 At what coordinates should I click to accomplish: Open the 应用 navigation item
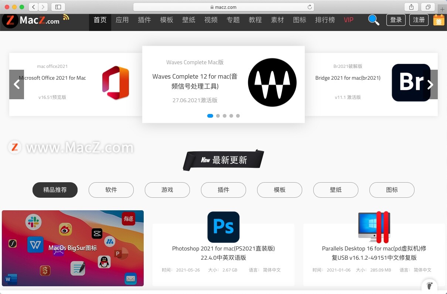coord(122,20)
